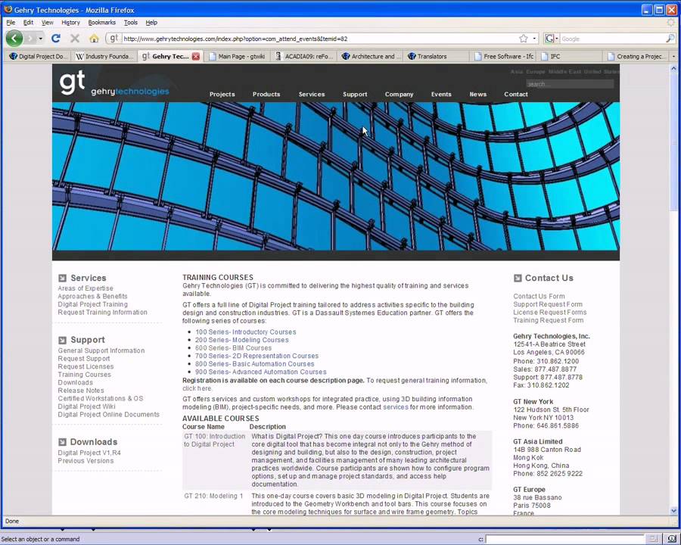Switch to the Main Page - gtwiki tab
Screen dimensions: 681x545
tap(237, 56)
